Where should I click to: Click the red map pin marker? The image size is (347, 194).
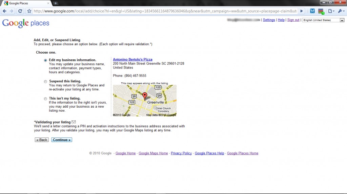point(145,96)
